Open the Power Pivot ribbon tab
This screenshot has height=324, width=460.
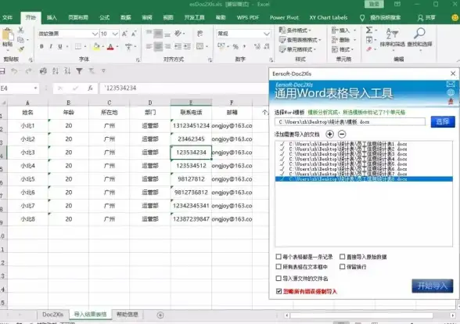284,17
